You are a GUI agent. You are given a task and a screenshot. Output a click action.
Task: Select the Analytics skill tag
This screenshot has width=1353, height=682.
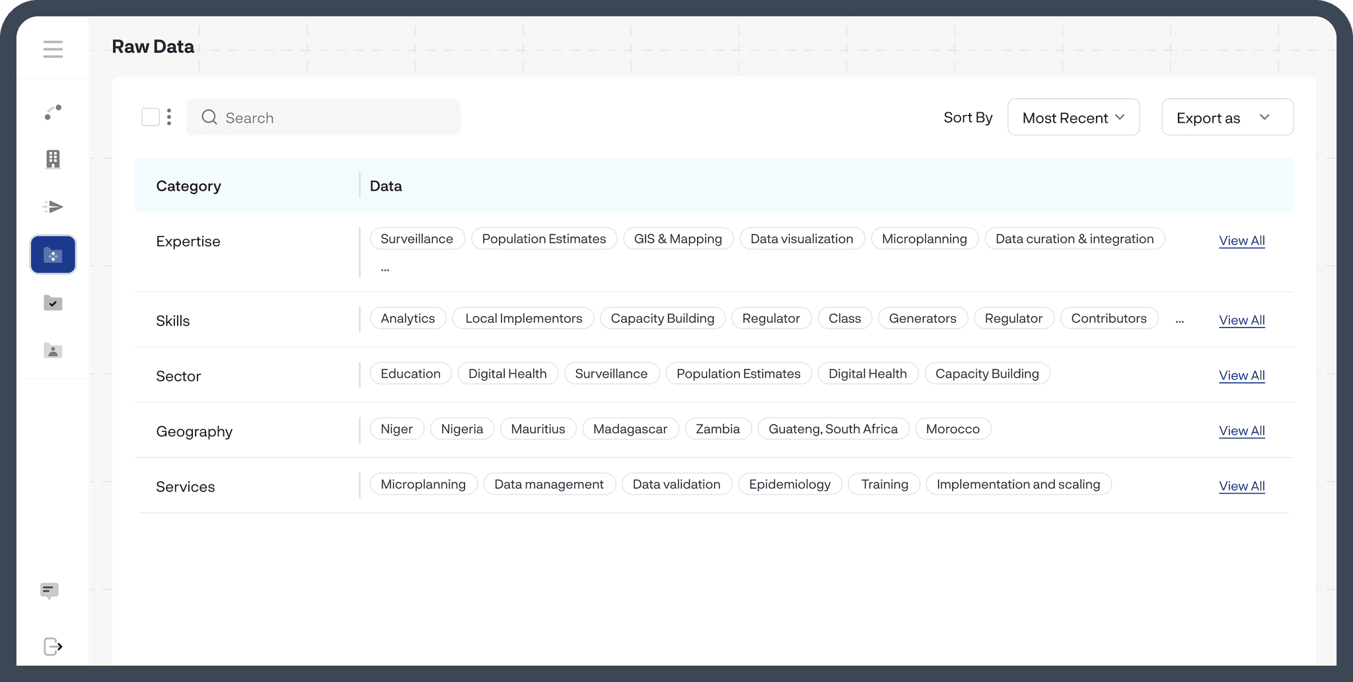pyautogui.click(x=408, y=318)
